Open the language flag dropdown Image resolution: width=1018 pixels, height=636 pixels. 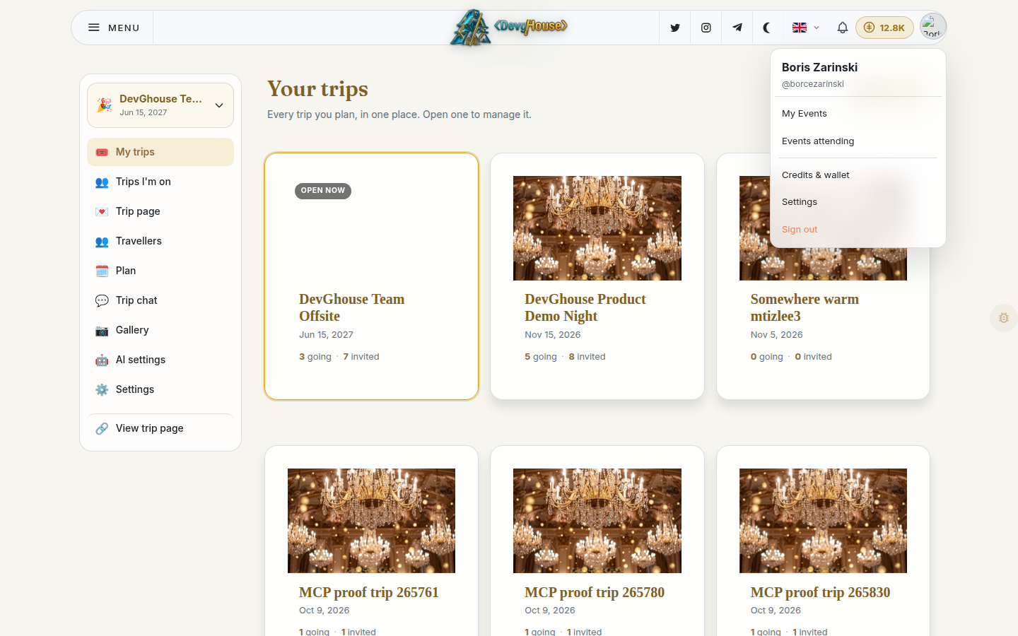coord(805,28)
